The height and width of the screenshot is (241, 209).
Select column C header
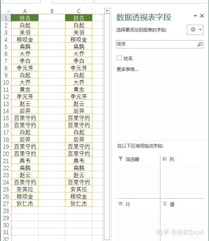pos(79,11)
